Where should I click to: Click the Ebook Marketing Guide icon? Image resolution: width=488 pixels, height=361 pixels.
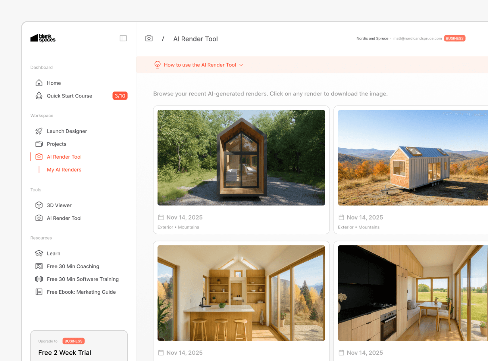coord(39,292)
